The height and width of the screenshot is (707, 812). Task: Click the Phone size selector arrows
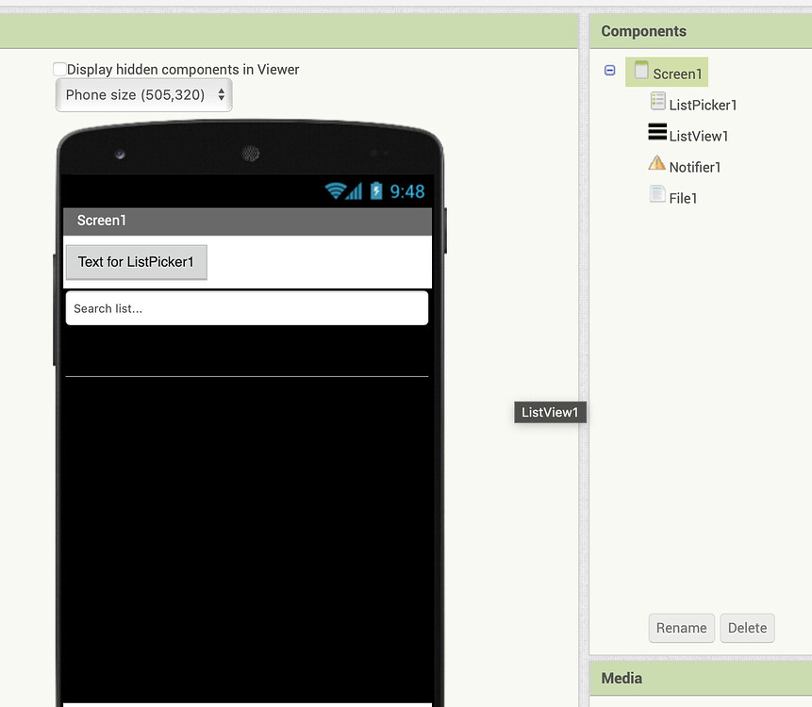[x=219, y=94]
